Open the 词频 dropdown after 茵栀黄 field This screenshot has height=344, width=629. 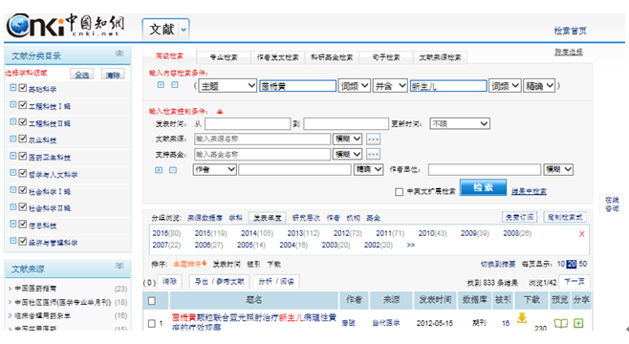pyautogui.click(x=354, y=86)
